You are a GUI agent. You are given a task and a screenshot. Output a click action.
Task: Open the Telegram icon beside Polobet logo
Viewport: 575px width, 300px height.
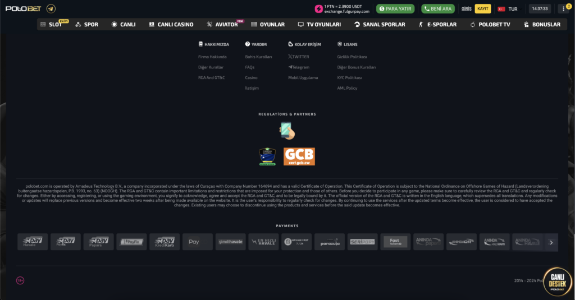pos(51,8)
